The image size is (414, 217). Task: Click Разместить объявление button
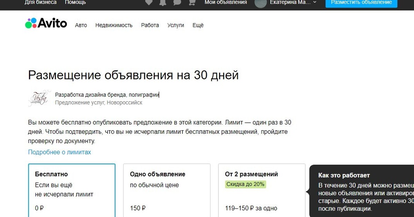point(361,3)
